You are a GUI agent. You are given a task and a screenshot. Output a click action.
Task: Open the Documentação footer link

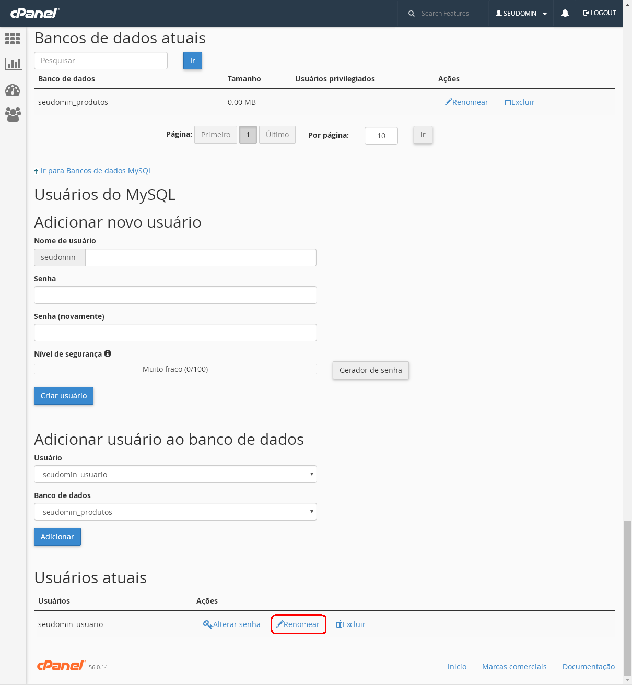pos(589,667)
